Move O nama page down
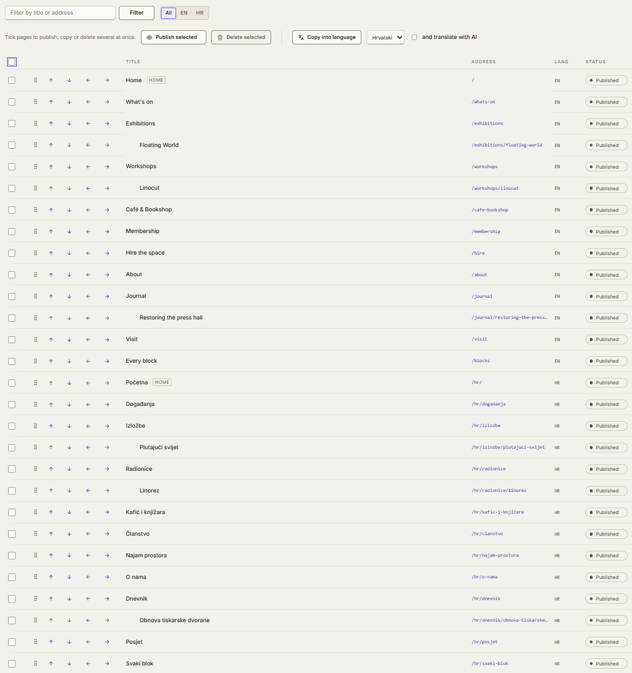This screenshot has height=673, width=632. [69, 577]
